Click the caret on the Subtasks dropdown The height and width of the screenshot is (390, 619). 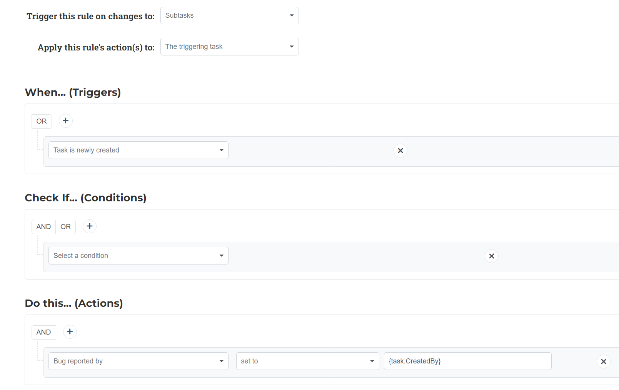tap(291, 15)
